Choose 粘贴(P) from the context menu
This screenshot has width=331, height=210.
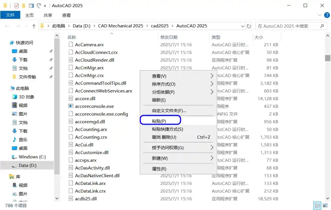[x=159, y=121]
